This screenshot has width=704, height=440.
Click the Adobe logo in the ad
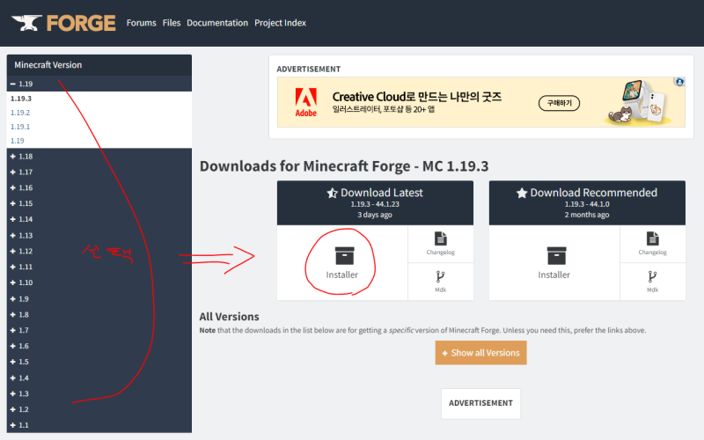point(305,102)
